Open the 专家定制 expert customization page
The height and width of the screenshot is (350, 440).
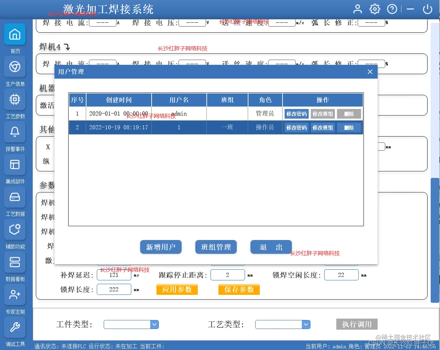(15, 295)
